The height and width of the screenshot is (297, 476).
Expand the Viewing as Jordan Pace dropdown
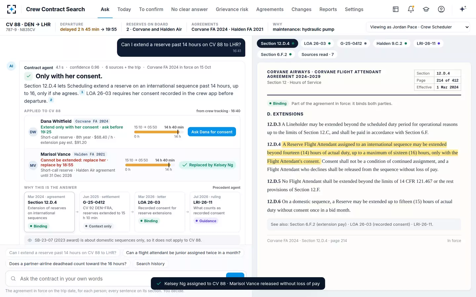coord(418,27)
